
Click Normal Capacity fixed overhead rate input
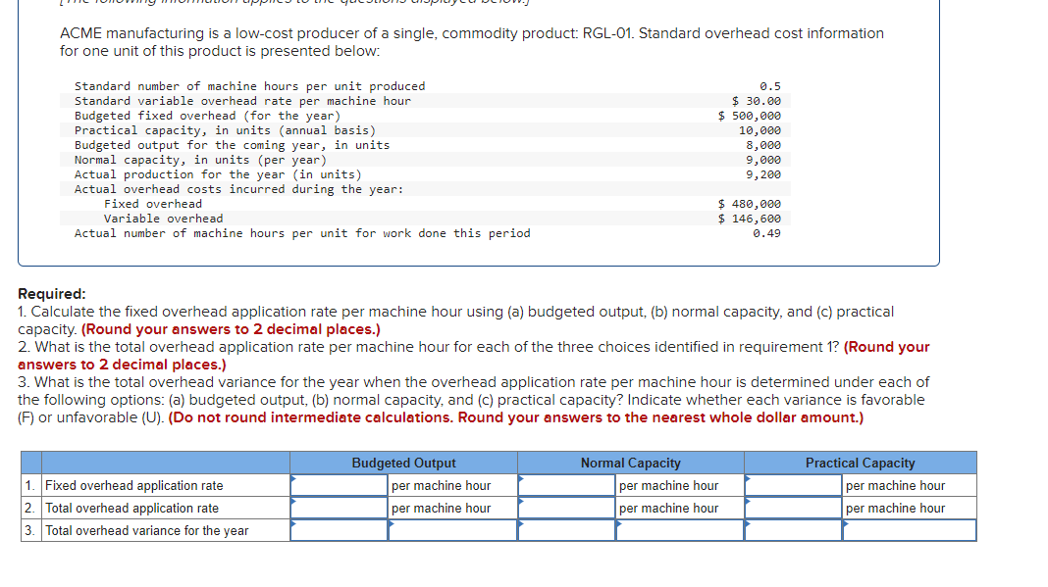[x=567, y=485]
